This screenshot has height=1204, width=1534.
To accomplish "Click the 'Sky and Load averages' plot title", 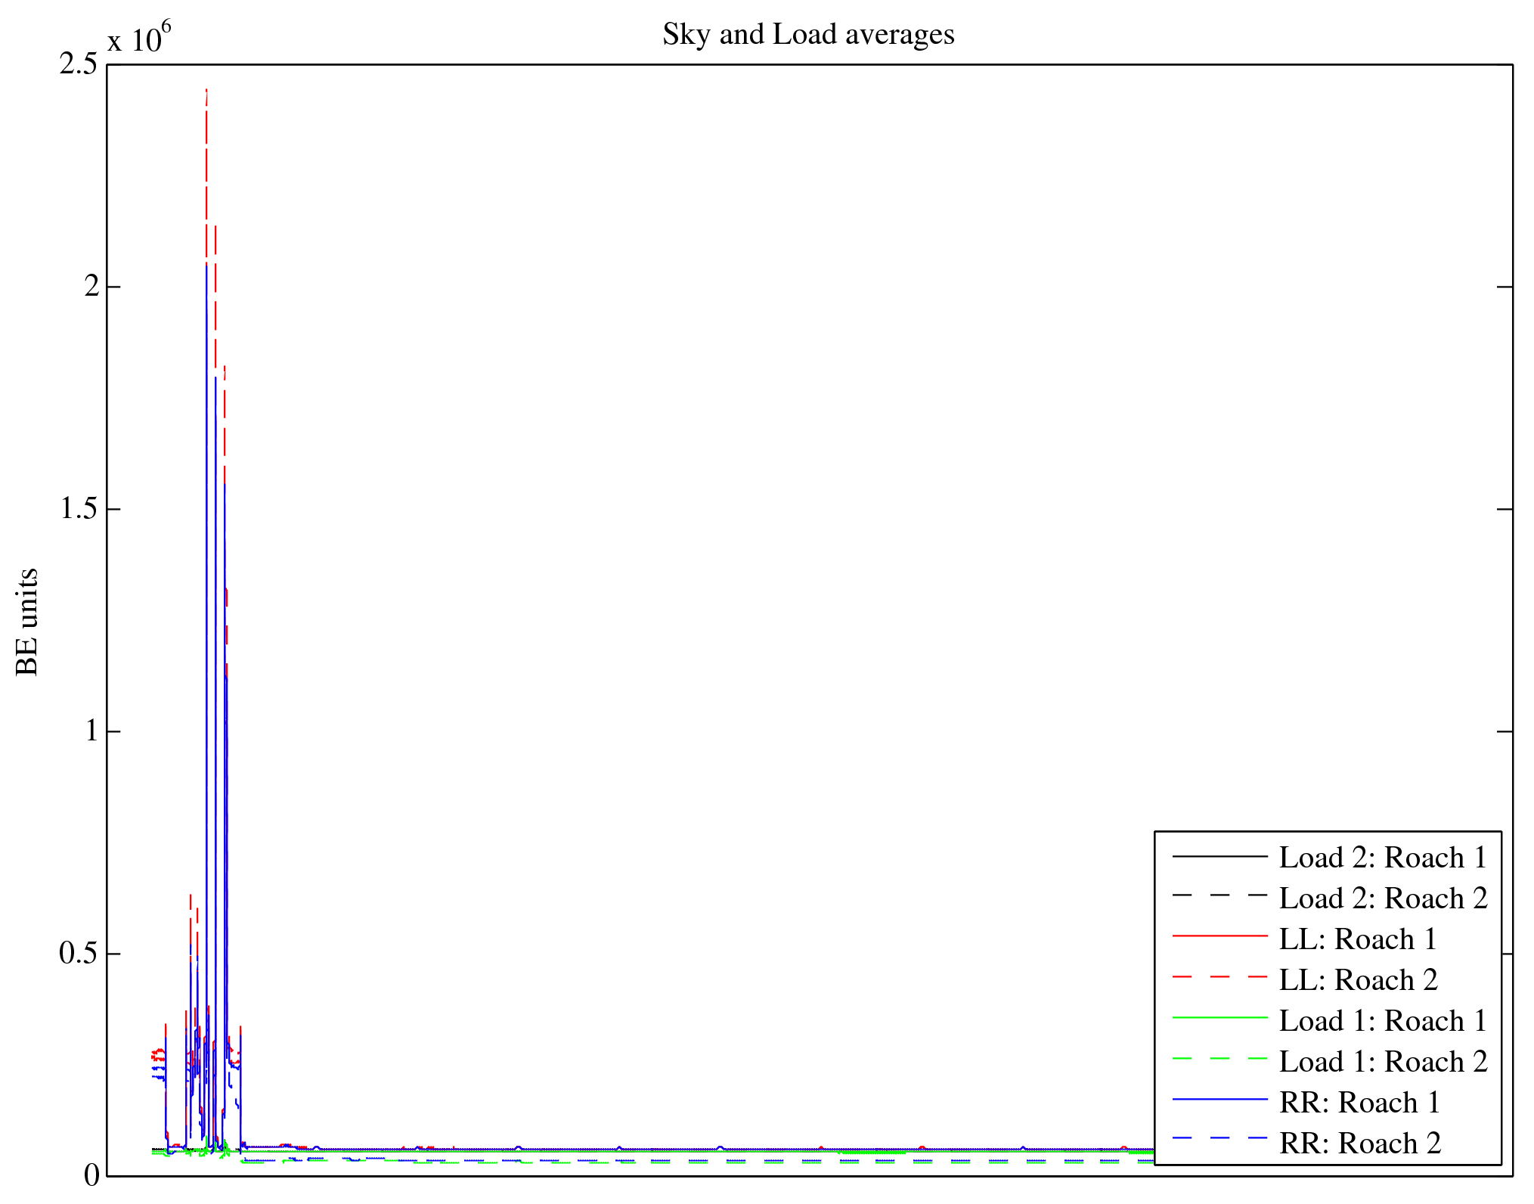I will tap(808, 35).
